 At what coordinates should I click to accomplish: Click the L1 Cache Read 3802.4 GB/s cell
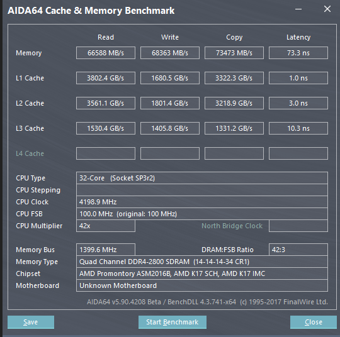tap(106, 78)
